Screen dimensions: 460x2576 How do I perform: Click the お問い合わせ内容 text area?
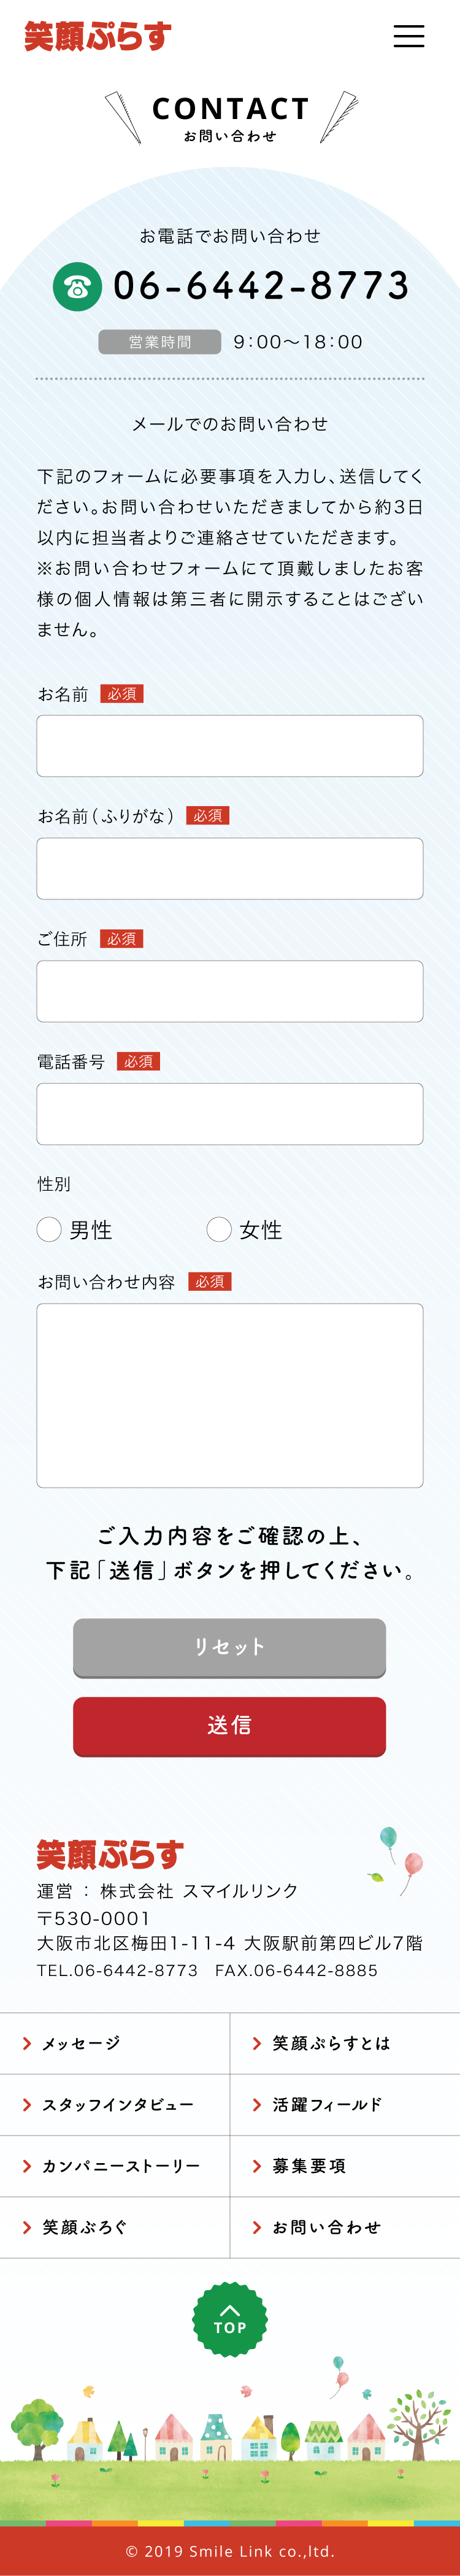pyautogui.click(x=230, y=1395)
